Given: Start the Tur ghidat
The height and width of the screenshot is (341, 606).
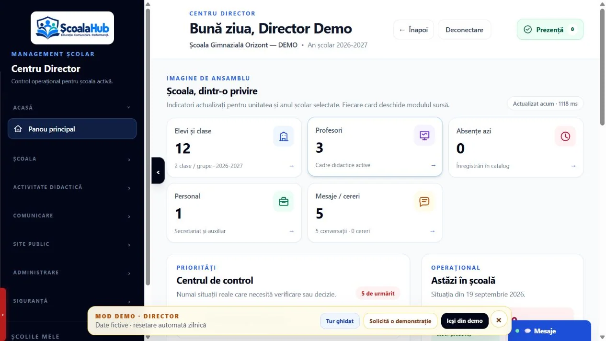Looking at the screenshot, I should pyautogui.click(x=340, y=321).
